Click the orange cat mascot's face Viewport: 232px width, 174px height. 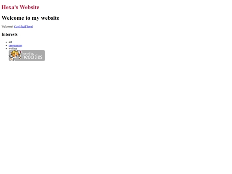tap(15, 54)
